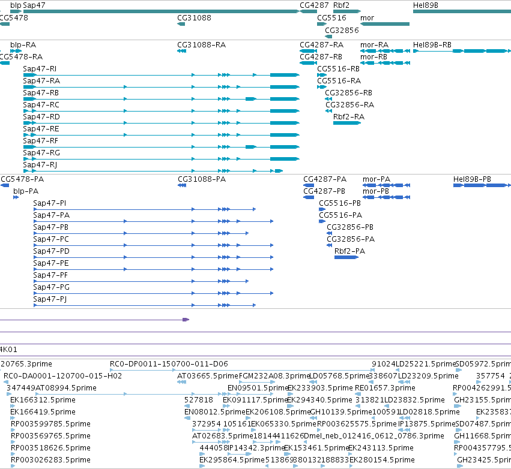This screenshot has height=469, width=511.
Task: Select protein Sap47-PB label
Action: (51, 227)
